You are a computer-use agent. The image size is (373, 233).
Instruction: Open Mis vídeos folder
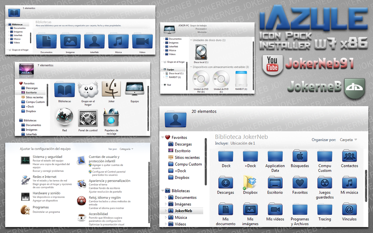point(275,209)
